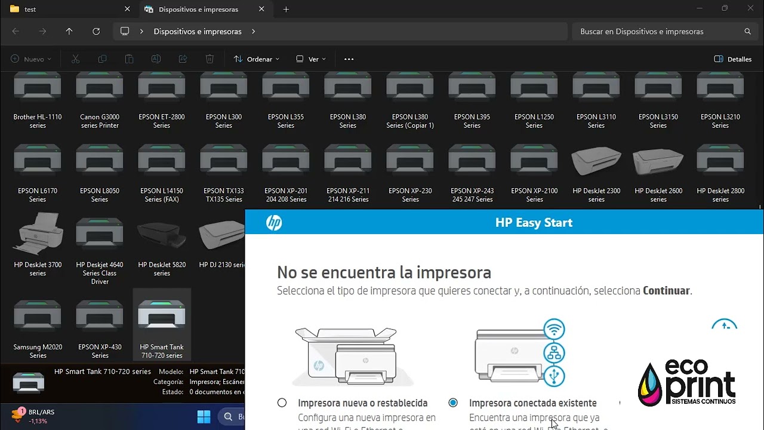Screen dimensions: 764x430
Task: Click the Rename icon in toolbar
Action: pos(156,59)
